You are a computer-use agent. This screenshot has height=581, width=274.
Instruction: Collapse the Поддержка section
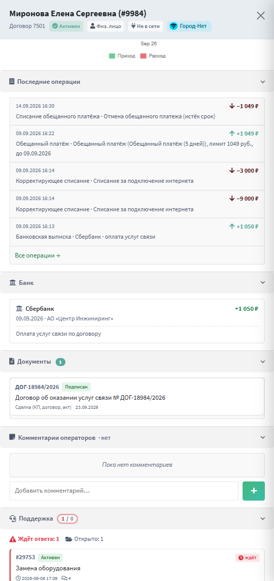click(x=262, y=519)
